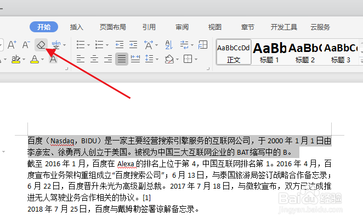This screenshot has height=222, width=363.
Task: Expand the shading color dropdown arrow
Action: coord(177,60)
